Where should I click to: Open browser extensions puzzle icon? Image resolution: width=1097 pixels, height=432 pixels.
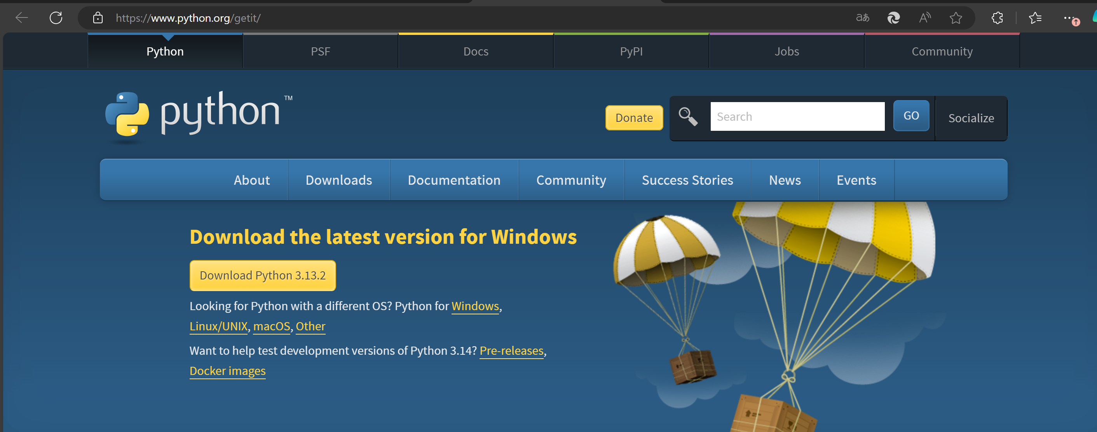click(x=998, y=18)
